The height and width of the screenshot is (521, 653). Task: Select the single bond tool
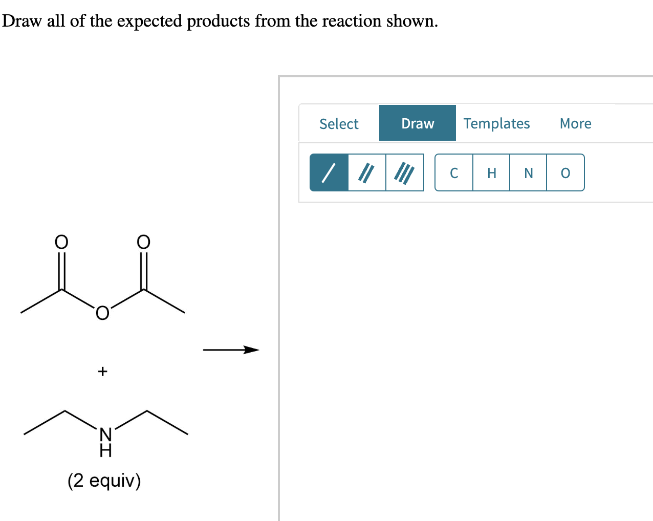pyautogui.click(x=329, y=172)
